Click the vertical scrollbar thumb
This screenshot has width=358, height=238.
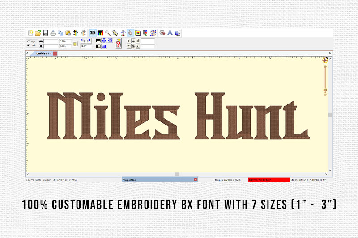pos(330,114)
